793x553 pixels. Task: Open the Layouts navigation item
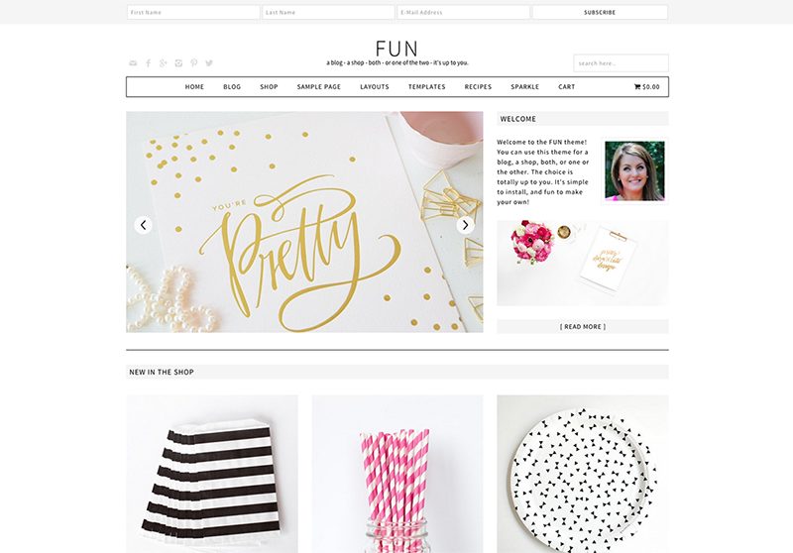pyautogui.click(x=375, y=87)
